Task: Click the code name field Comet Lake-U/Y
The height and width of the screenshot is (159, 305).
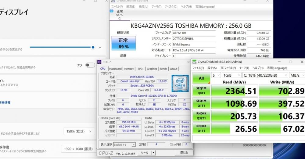Action: click(x=130, y=81)
